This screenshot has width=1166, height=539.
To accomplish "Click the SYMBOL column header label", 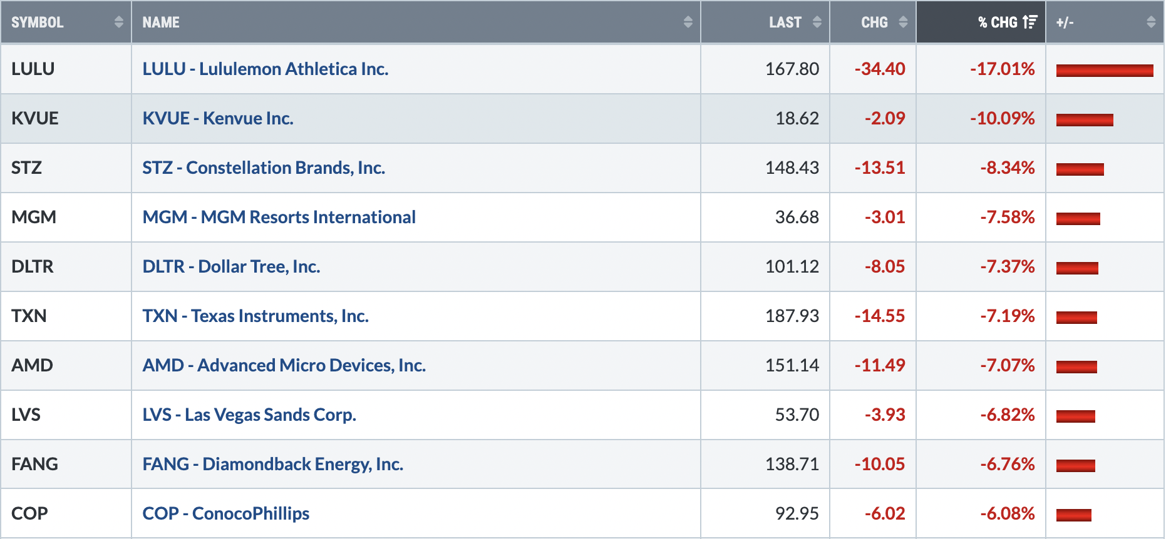I will pos(38,23).
